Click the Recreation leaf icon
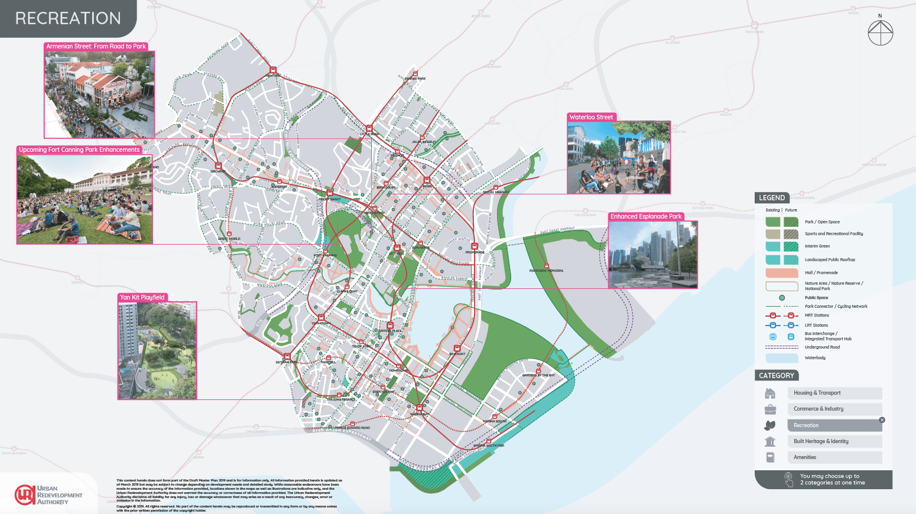Screen dimensions: 916x514 [x=769, y=425]
